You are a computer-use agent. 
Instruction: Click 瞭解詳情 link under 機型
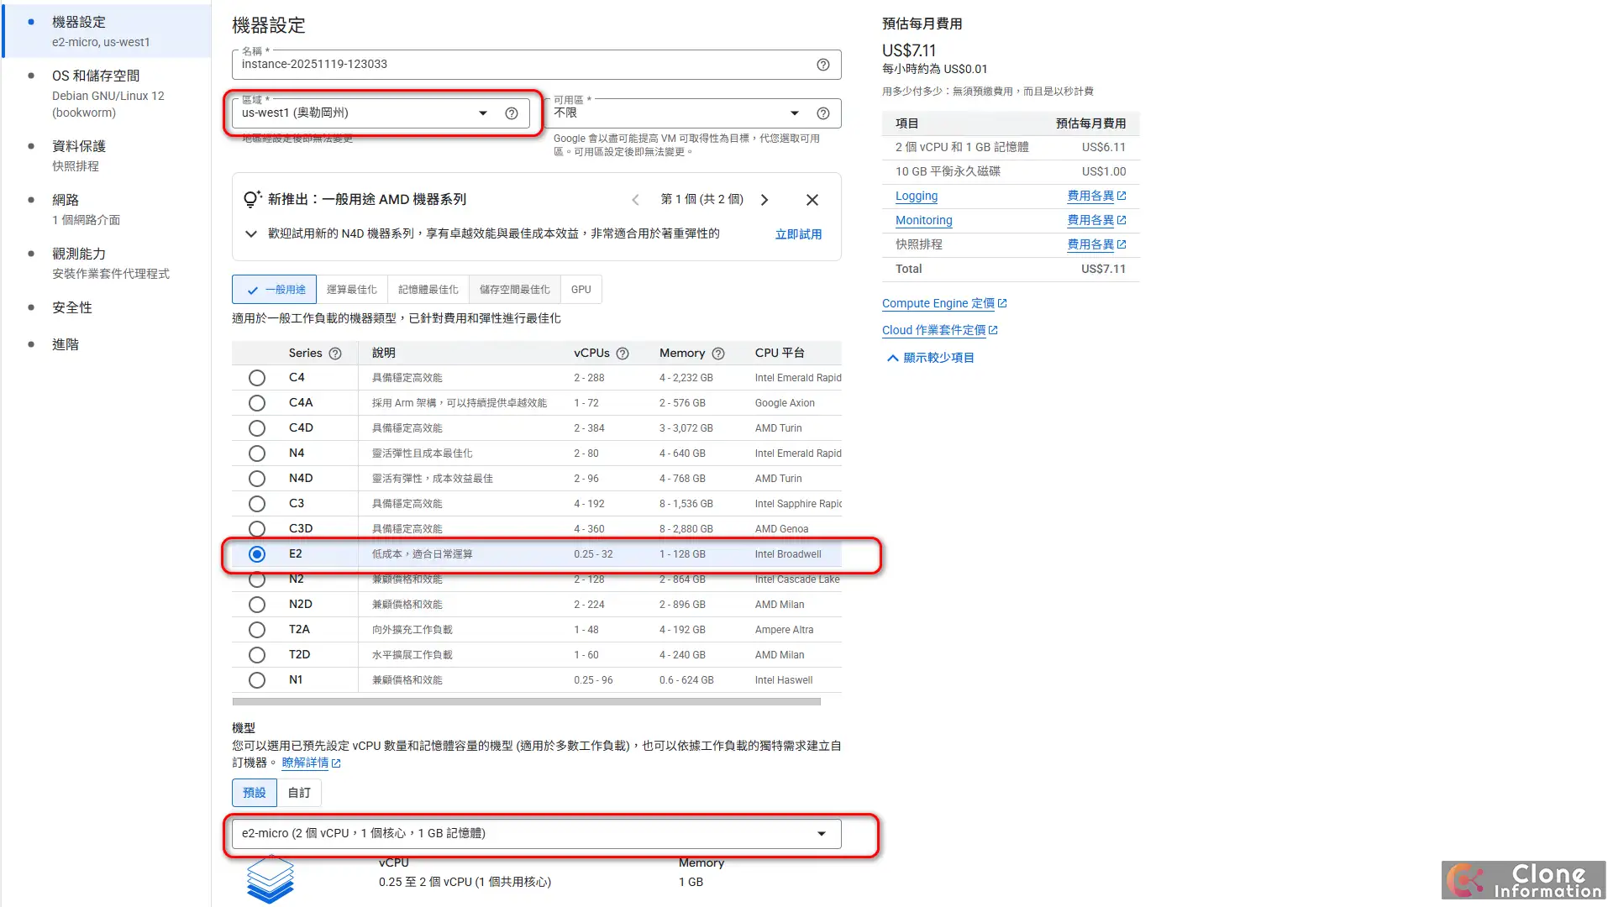click(305, 763)
